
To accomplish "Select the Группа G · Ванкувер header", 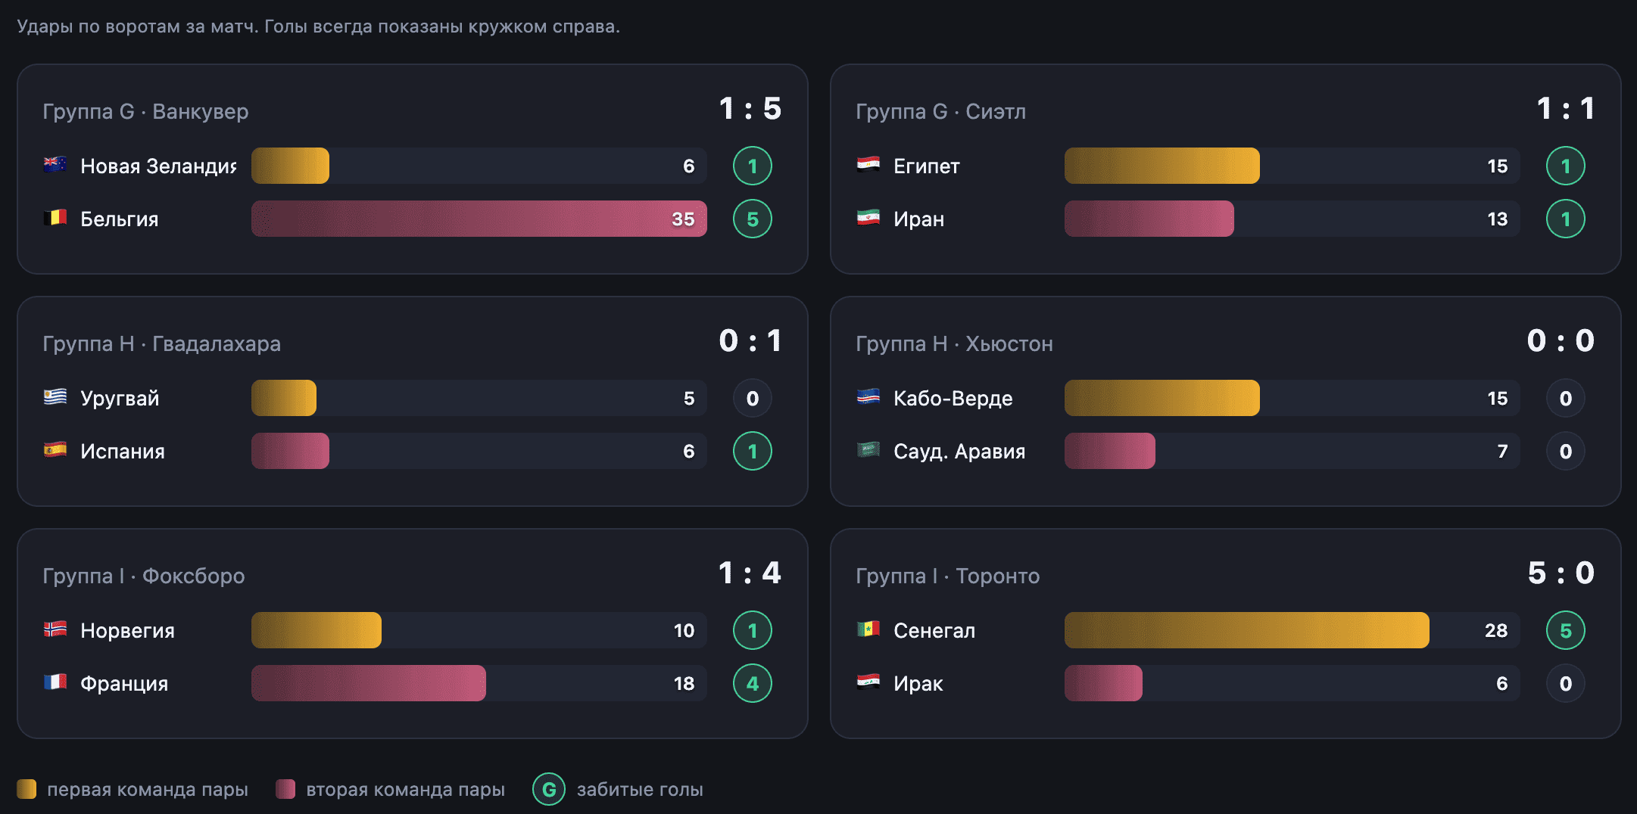I will 145,111.
